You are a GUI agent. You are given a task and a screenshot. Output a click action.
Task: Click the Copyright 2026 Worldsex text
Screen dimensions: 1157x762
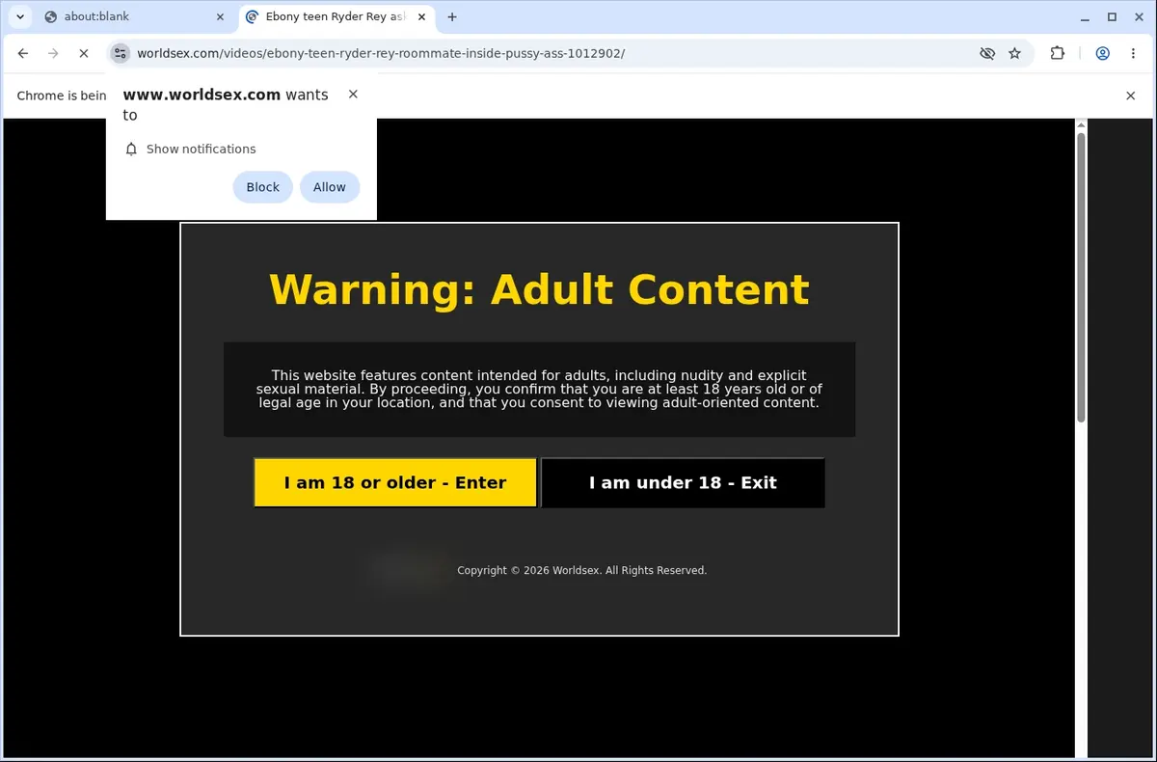coord(581,571)
